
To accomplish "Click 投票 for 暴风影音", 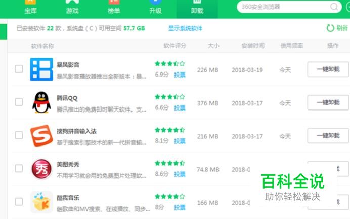I will coord(180,75).
